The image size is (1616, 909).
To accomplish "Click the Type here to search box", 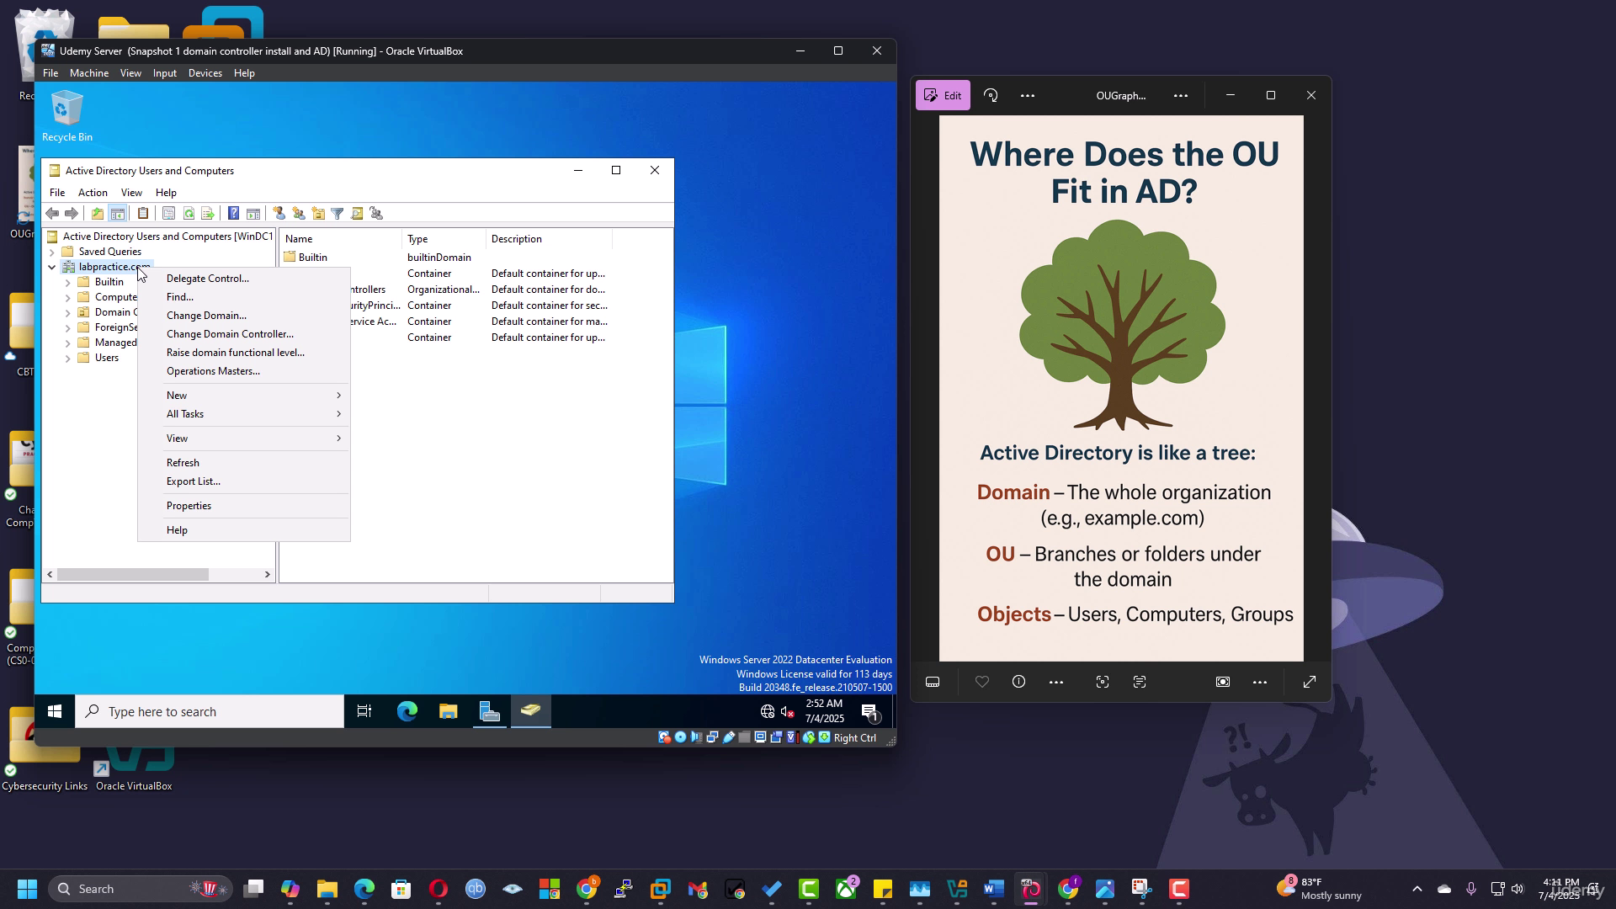I will click(210, 712).
